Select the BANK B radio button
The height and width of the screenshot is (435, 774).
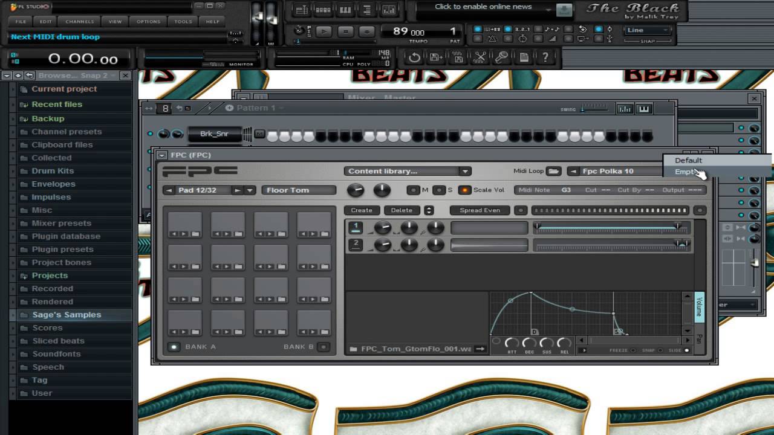click(324, 347)
